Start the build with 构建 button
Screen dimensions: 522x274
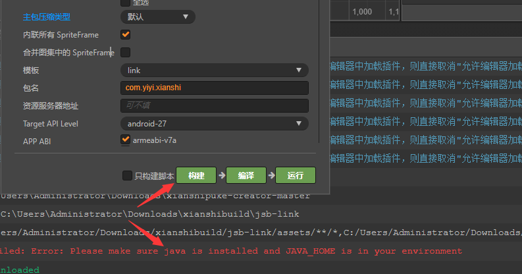coord(196,175)
